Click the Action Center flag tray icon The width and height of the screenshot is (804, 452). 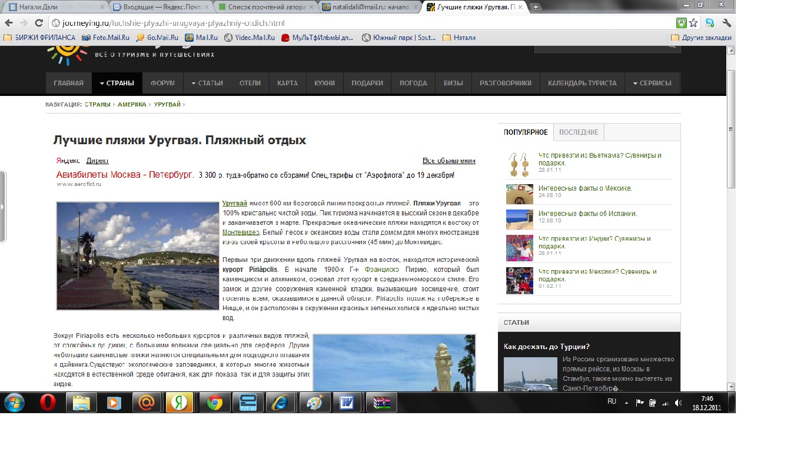(640, 403)
